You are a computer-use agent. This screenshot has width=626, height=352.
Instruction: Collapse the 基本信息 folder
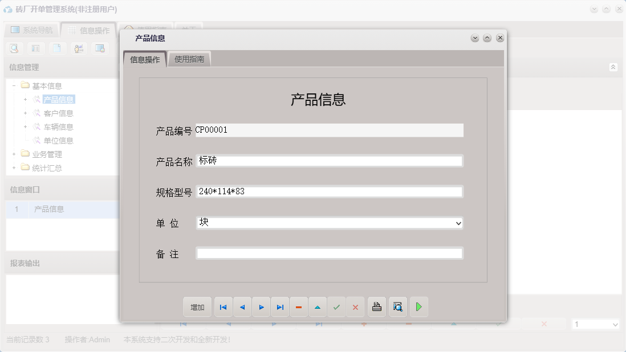tap(13, 85)
